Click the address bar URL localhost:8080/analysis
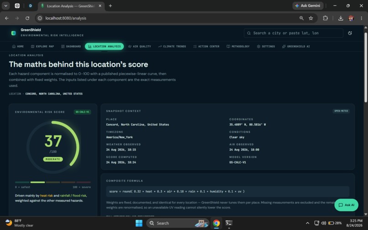 (x=66, y=18)
